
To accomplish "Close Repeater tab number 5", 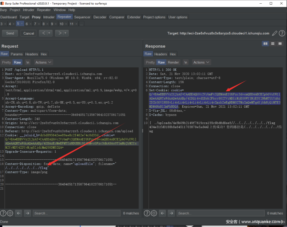I will click(22, 24).
